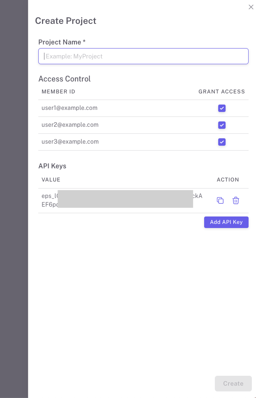Viewport: 256px width, 398px height.
Task: Focus the Project Name input field
Action: pos(143,56)
